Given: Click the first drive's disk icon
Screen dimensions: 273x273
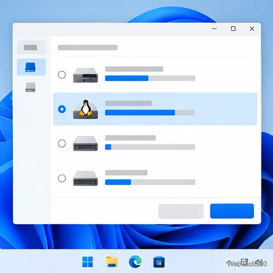Looking at the screenshot, I should tap(86, 75).
